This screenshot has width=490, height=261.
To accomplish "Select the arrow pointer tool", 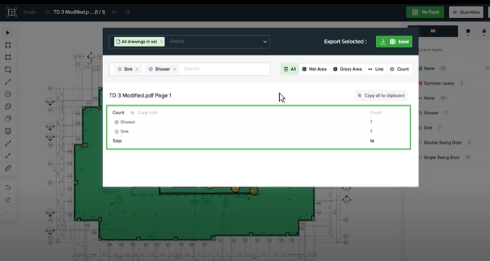I will pyautogui.click(x=8, y=33).
